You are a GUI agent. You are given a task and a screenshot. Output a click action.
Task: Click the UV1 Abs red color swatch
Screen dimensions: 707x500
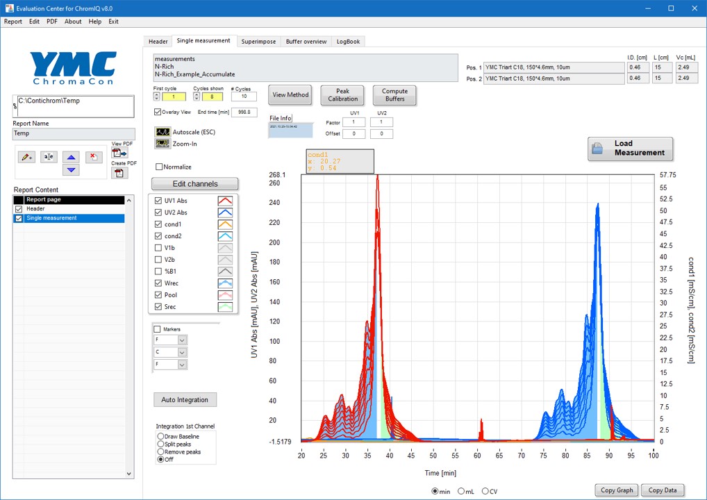coord(226,201)
